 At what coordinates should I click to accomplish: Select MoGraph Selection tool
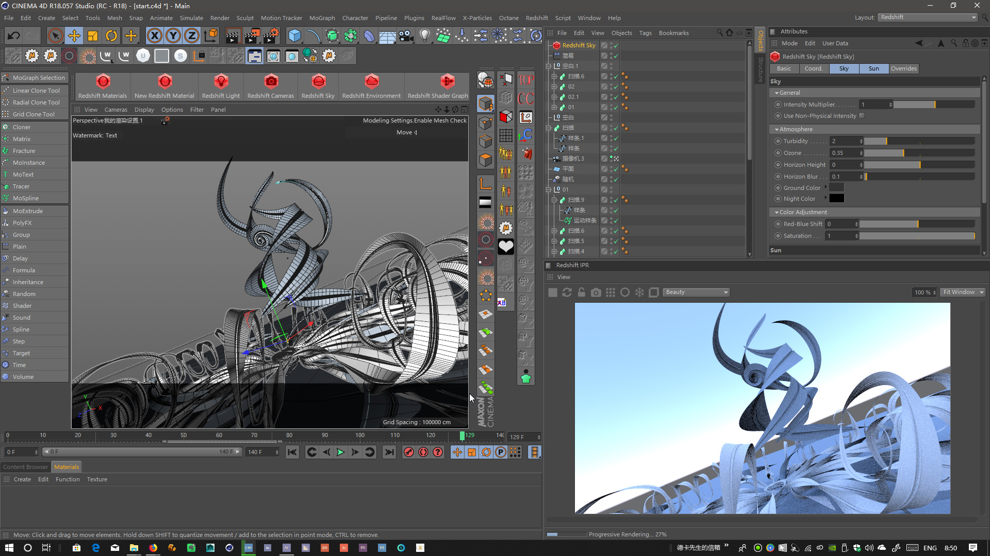tap(35, 78)
